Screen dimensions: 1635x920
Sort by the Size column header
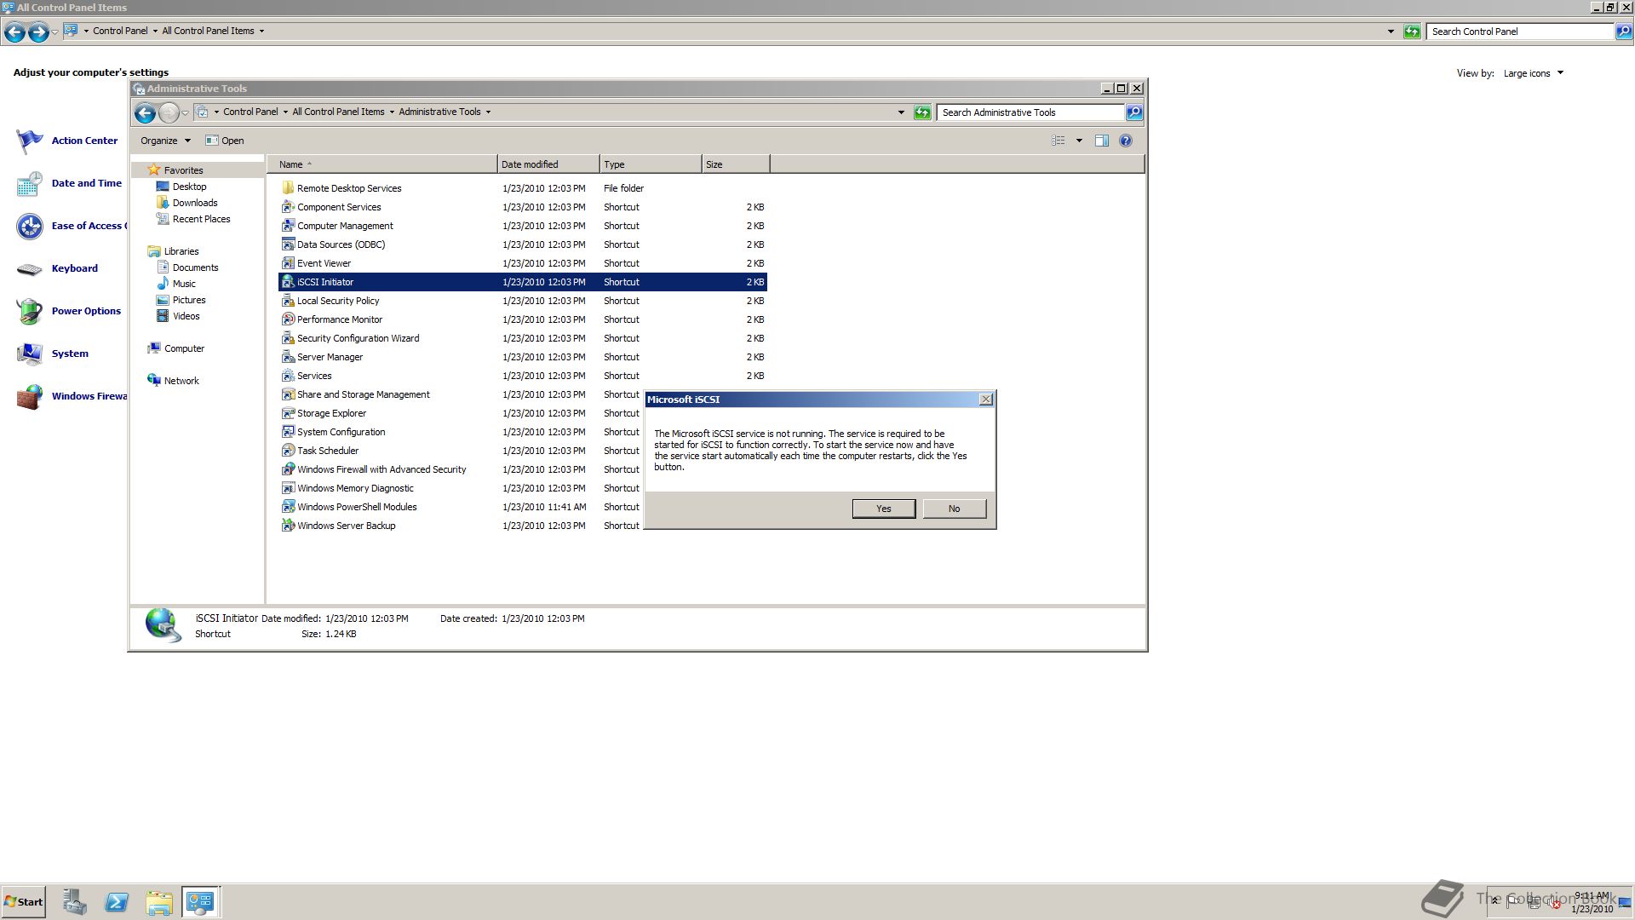[735, 164]
